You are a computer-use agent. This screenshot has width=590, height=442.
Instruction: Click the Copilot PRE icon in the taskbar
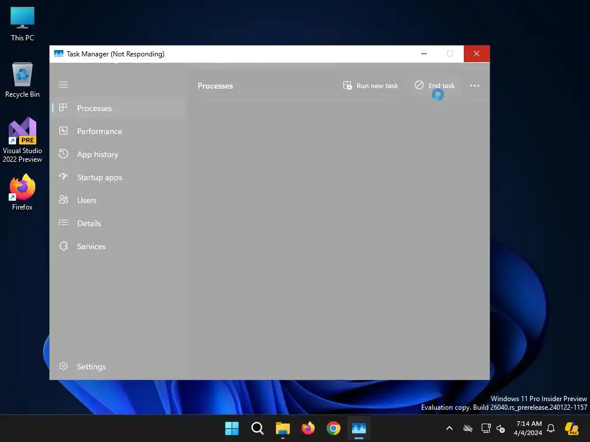[x=572, y=428]
